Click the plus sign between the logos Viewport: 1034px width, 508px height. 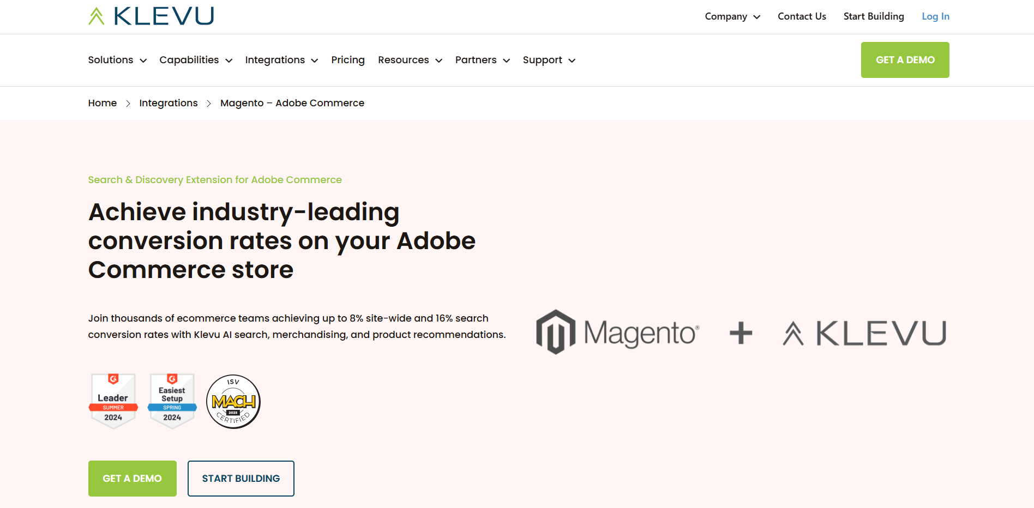741,333
